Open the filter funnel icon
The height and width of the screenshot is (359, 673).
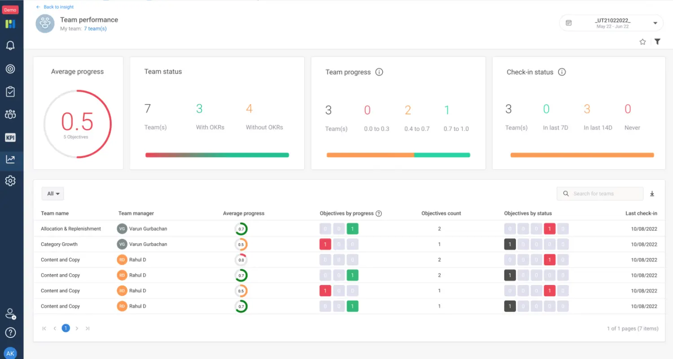pyautogui.click(x=657, y=41)
